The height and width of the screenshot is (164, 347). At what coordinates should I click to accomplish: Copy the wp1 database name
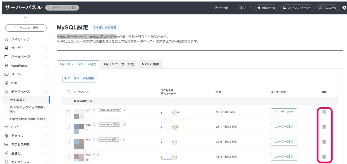[x=94, y=110]
